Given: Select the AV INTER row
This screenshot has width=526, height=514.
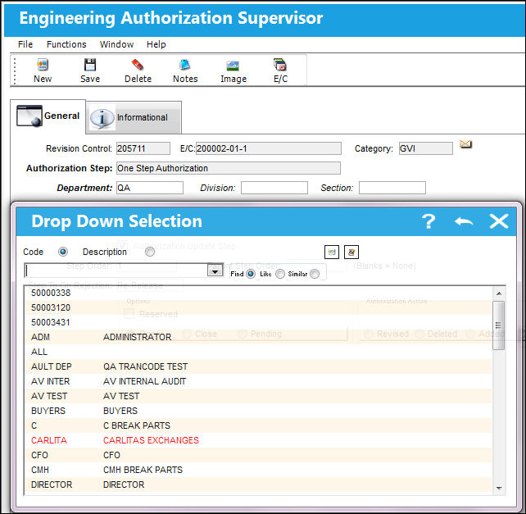Looking at the screenshot, I should [258, 381].
